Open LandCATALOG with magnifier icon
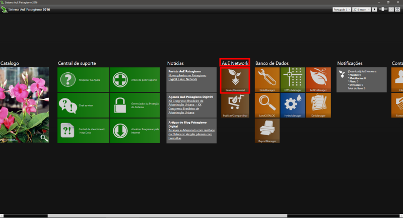The height and width of the screenshot is (218, 403). (x=267, y=105)
